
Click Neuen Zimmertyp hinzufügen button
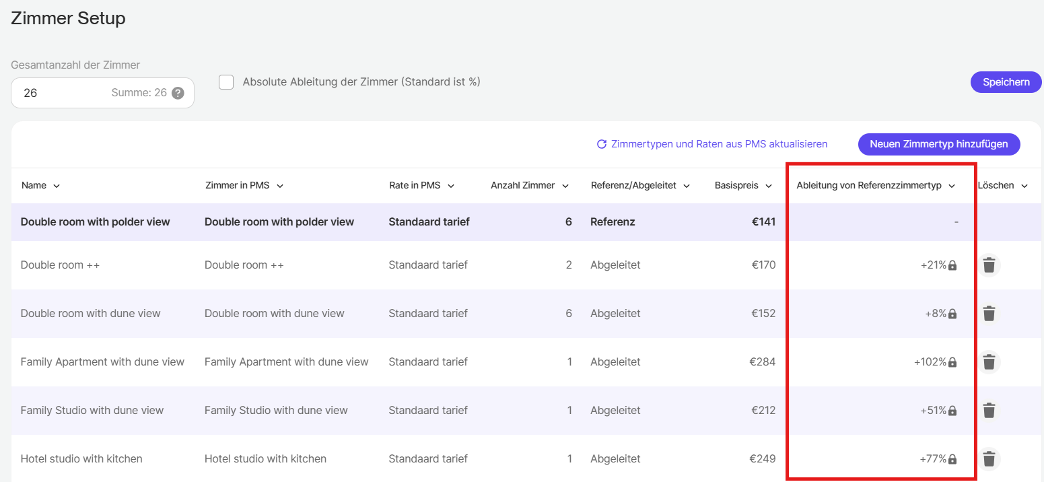(938, 144)
